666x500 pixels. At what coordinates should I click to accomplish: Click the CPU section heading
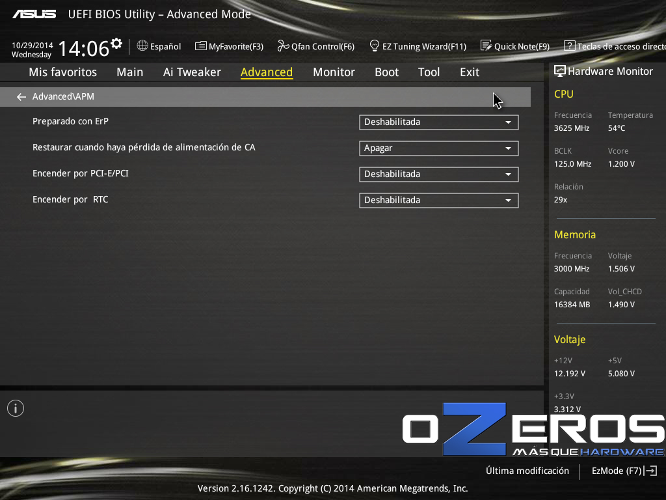[564, 94]
